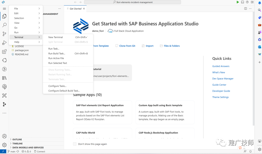Open README.md in Explorer
Viewport: 262px width, 154px height.
tap(22, 54)
